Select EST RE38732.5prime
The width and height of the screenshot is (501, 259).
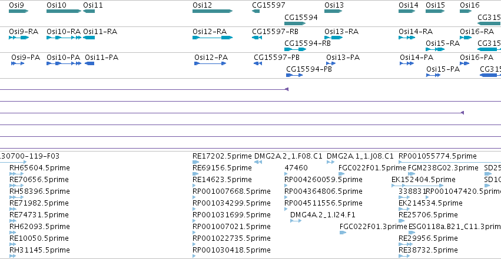(428, 250)
